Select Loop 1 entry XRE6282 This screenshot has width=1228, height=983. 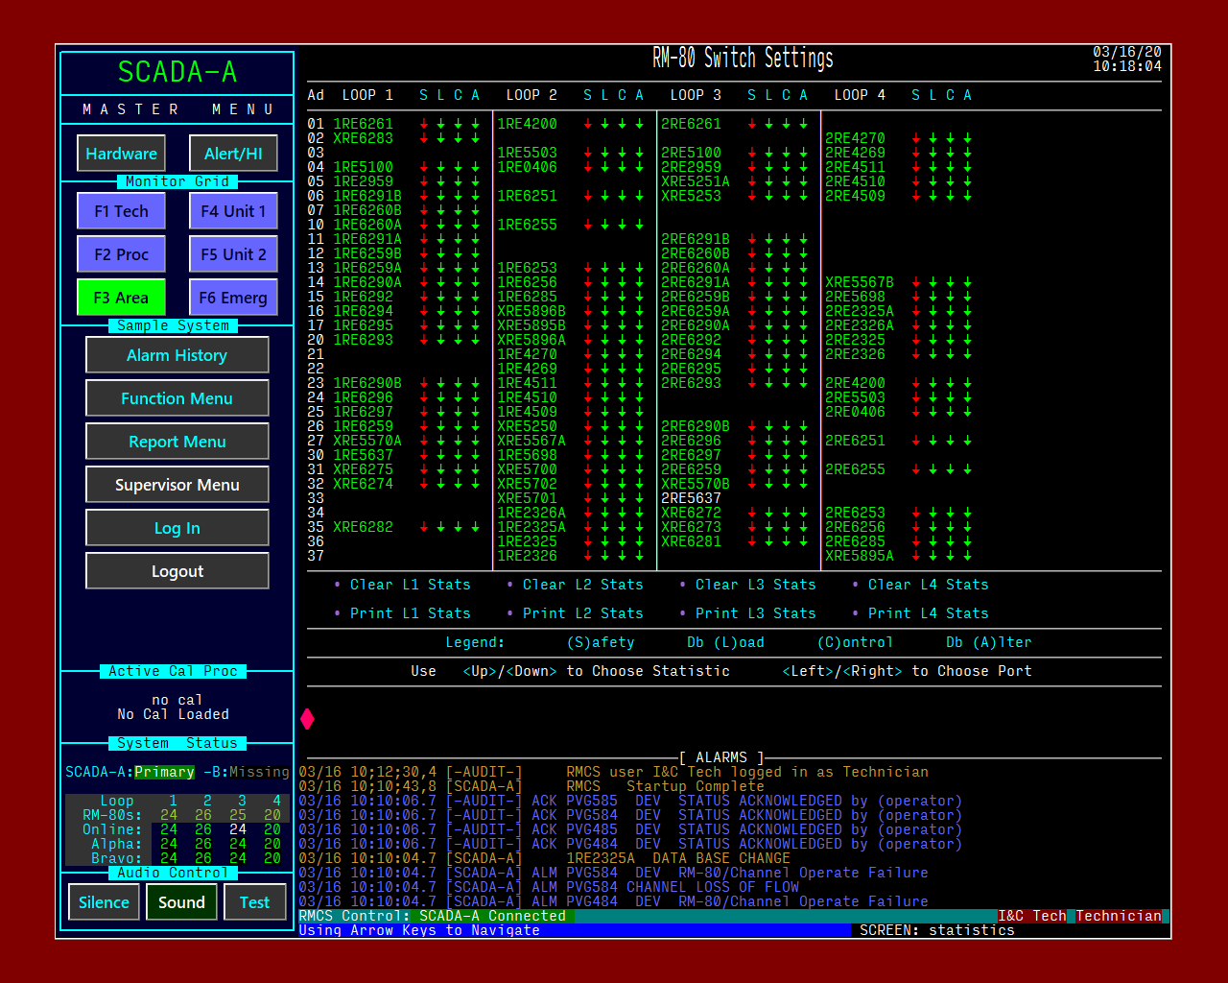(x=364, y=527)
